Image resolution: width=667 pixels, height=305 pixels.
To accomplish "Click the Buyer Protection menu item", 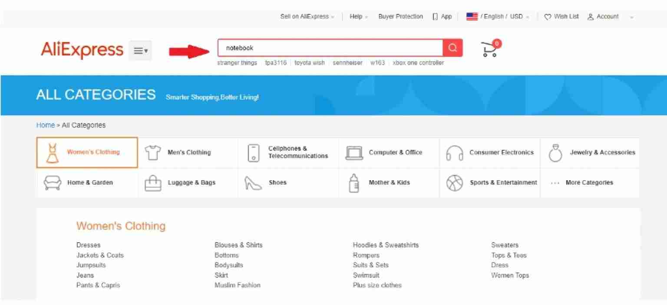I will click(x=400, y=16).
